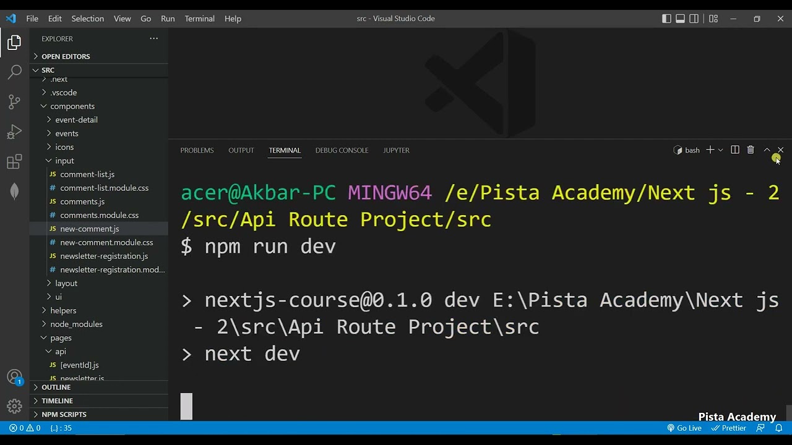Switch to the Debug Console tab
The image size is (792, 445).
(342, 150)
